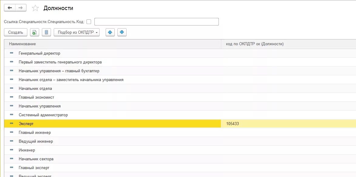Click the row icon beside Ведущий инженер
The height and width of the screenshot is (177, 356).
click(x=12, y=141)
